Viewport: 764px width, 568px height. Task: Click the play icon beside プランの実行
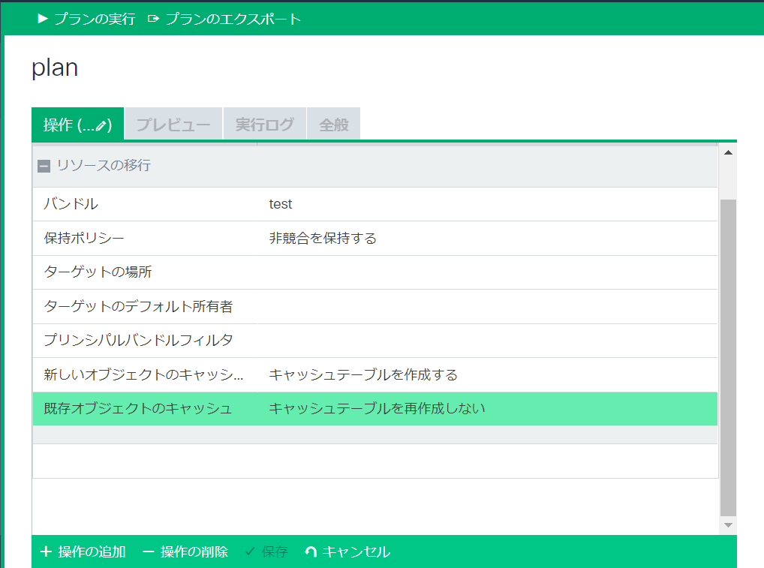coord(42,19)
